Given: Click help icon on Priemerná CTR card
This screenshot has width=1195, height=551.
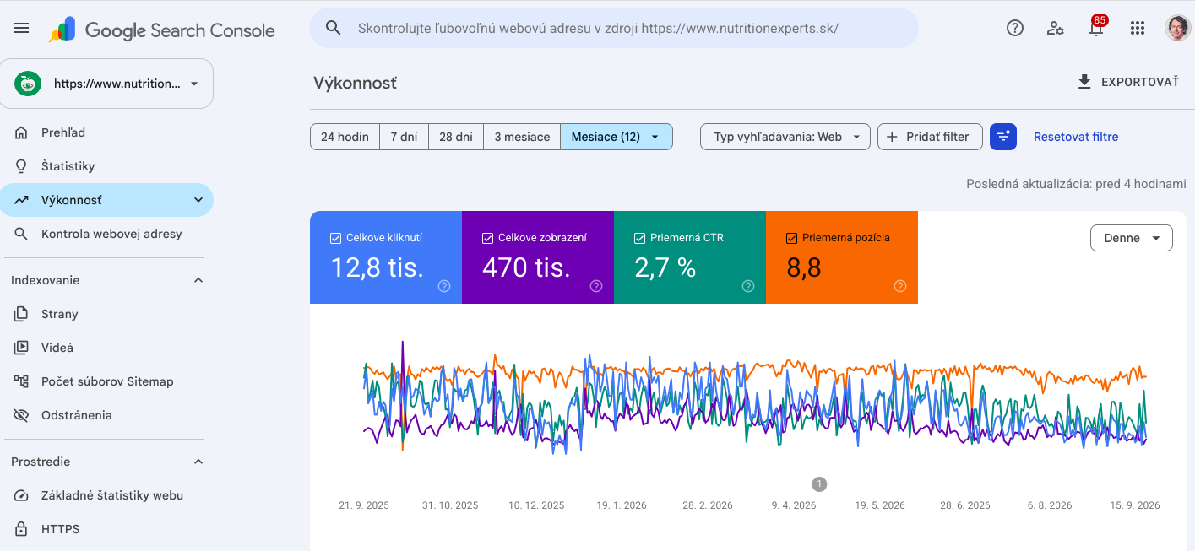Looking at the screenshot, I should pyautogui.click(x=748, y=286).
